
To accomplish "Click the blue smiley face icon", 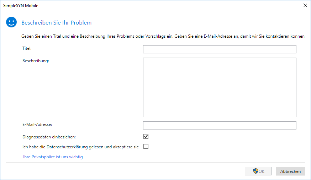I will click(x=11, y=22).
